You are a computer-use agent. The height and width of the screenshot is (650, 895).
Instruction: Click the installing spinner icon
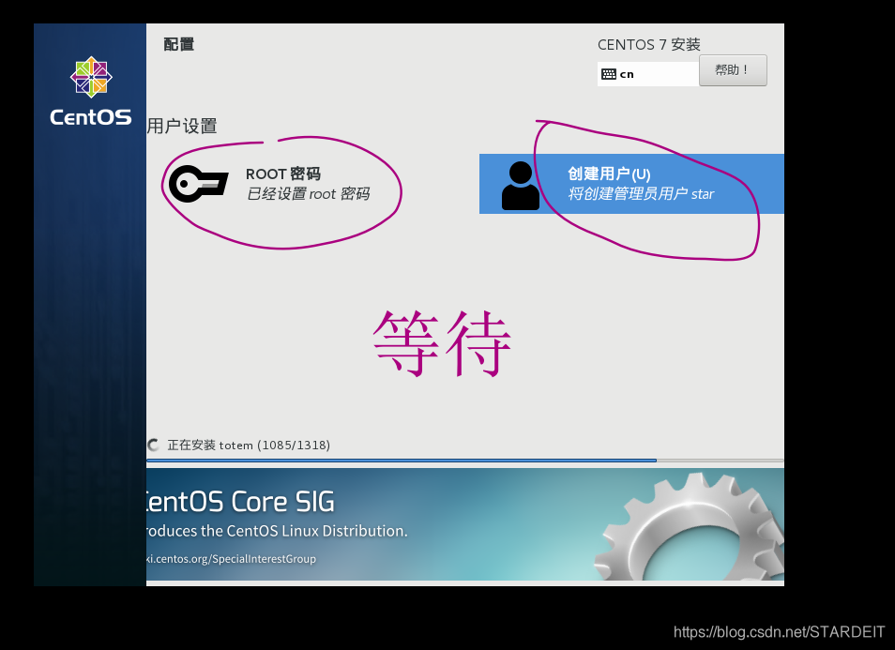tap(152, 446)
